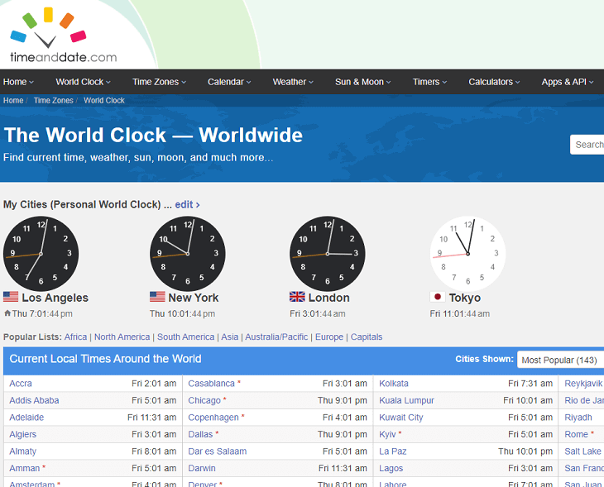604x487 pixels.
Task: Click the edit link for My Cities
Action: pos(187,204)
